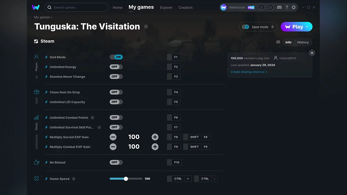
Task: Select the Stats category icon in sidebar
Action: 36,118
